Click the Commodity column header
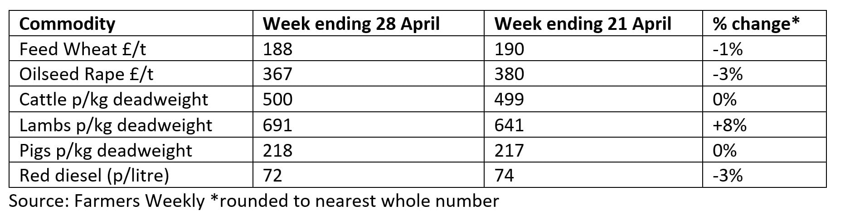This screenshot has height=220, width=850. 67,24
